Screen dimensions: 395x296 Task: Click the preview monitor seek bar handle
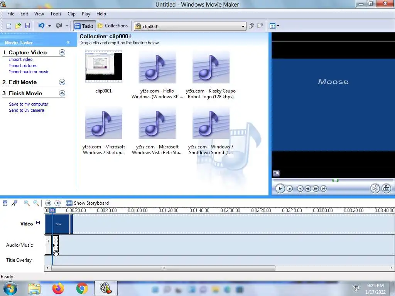coord(335,180)
